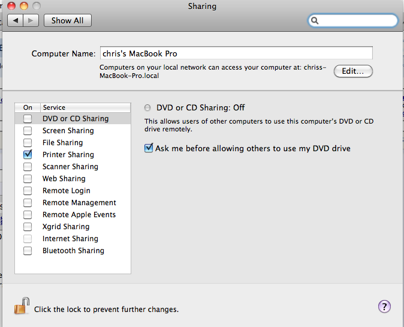This screenshot has height=327, width=404.
Task: Select the Remote Apple Events label
Action: (x=79, y=215)
